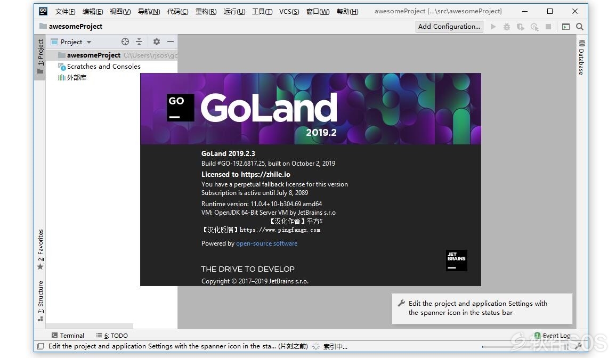This screenshot has height=358, width=616.
Task: Open the VCS(S) menu
Action: tap(289, 11)
